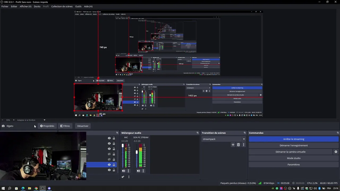The width and height of the screenshot is (340, 191).
Task: Open audio mixer dots menu beside gears
Action: point(129,177)
